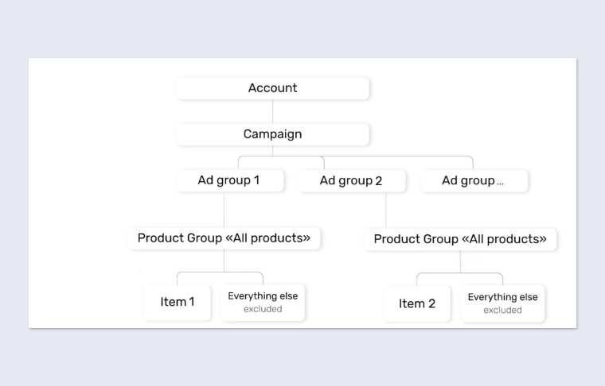Screen dimensions: 605x386
Task: Click the connector line between Account and Campaign
Action: (x=272, y=111)
